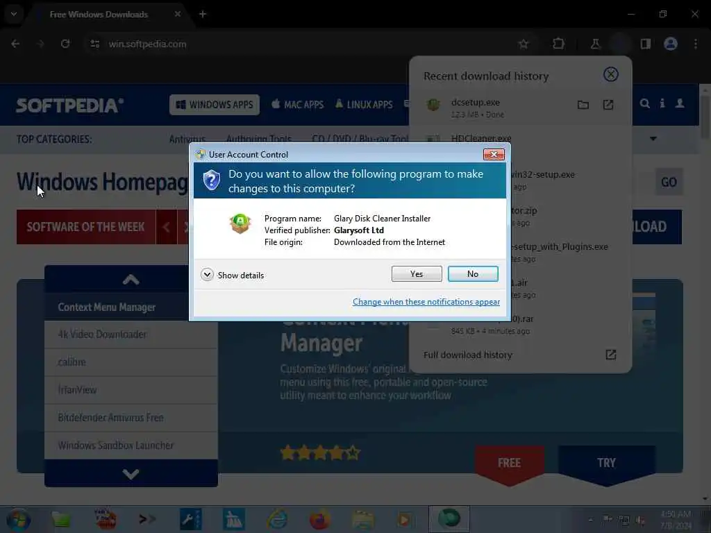Click the GO button

(x=669, y=182)
